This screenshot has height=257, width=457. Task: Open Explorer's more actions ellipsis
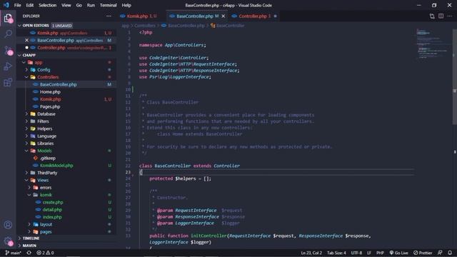(x=109, y=16)
